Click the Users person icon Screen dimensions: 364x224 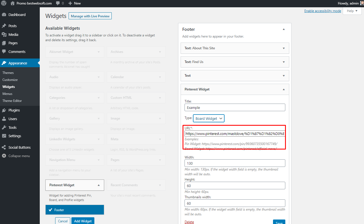pos(4,119)
